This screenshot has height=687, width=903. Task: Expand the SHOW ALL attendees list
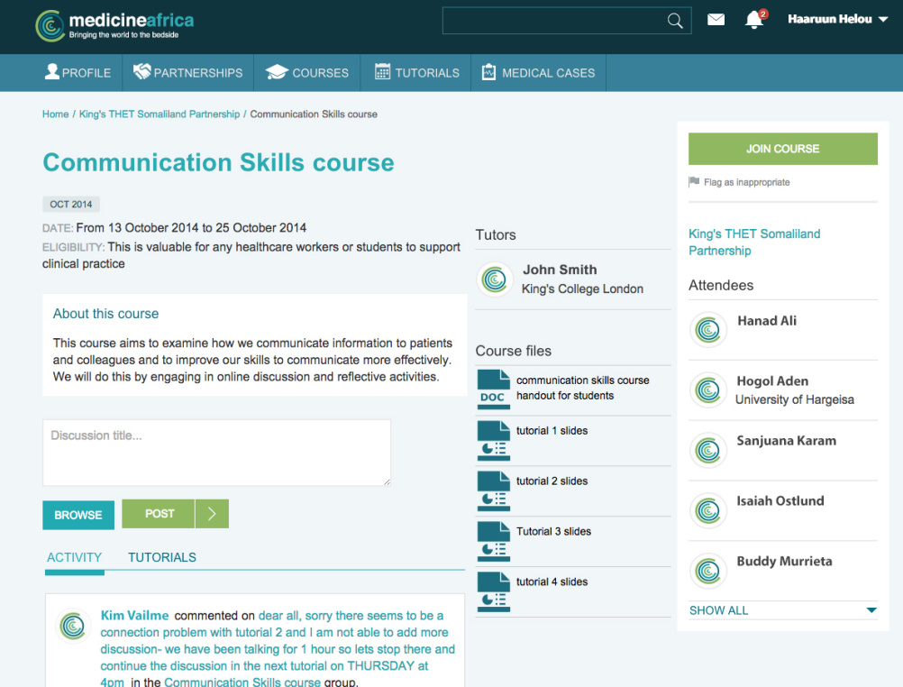(x=782, y=610)
